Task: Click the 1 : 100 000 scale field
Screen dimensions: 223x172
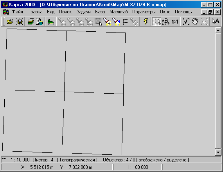Action: (137, 167)
